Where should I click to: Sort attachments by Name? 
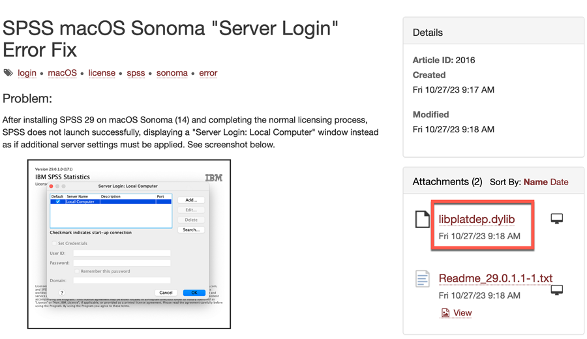coord(535,182)
